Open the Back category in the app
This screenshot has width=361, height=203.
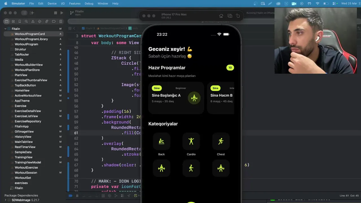(161, 144)
